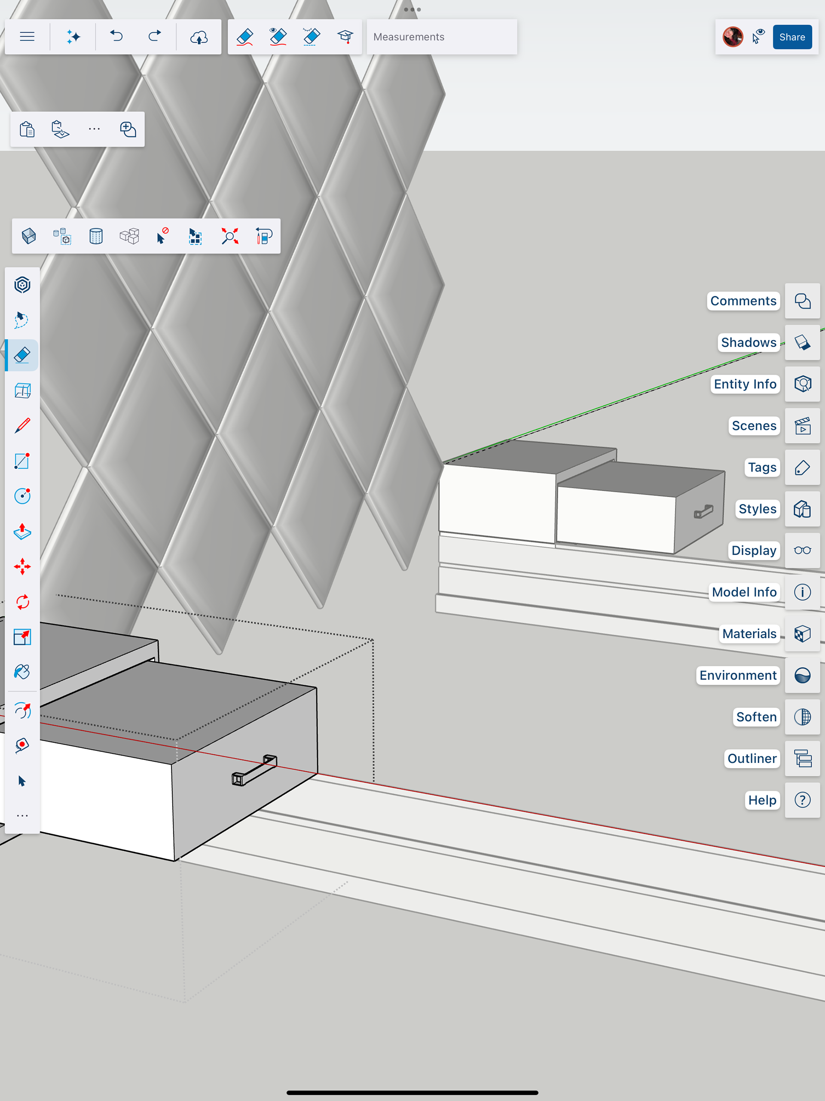Image resolution: width=825 pixels, height=1101 pixels.
Task: Open the Outliner panel
Action: point(802,759)
